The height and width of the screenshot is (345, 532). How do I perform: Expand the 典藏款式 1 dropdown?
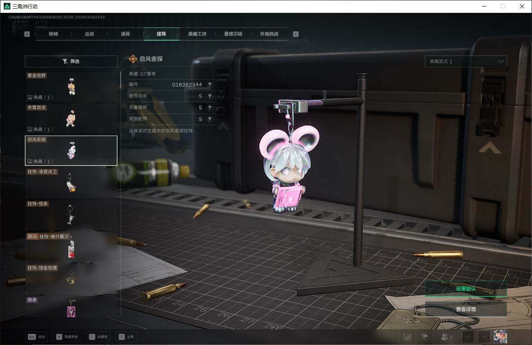pos(466,61)
